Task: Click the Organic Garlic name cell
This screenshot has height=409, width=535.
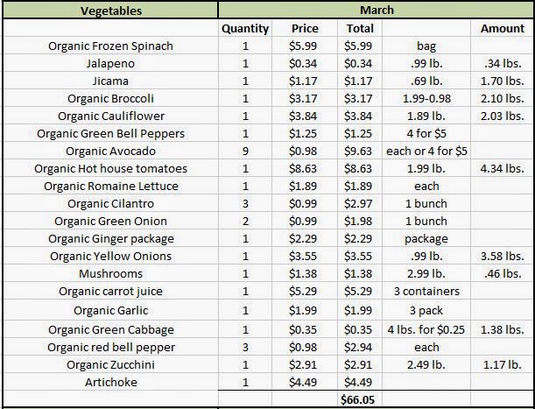Action: (x=110, y=310)
